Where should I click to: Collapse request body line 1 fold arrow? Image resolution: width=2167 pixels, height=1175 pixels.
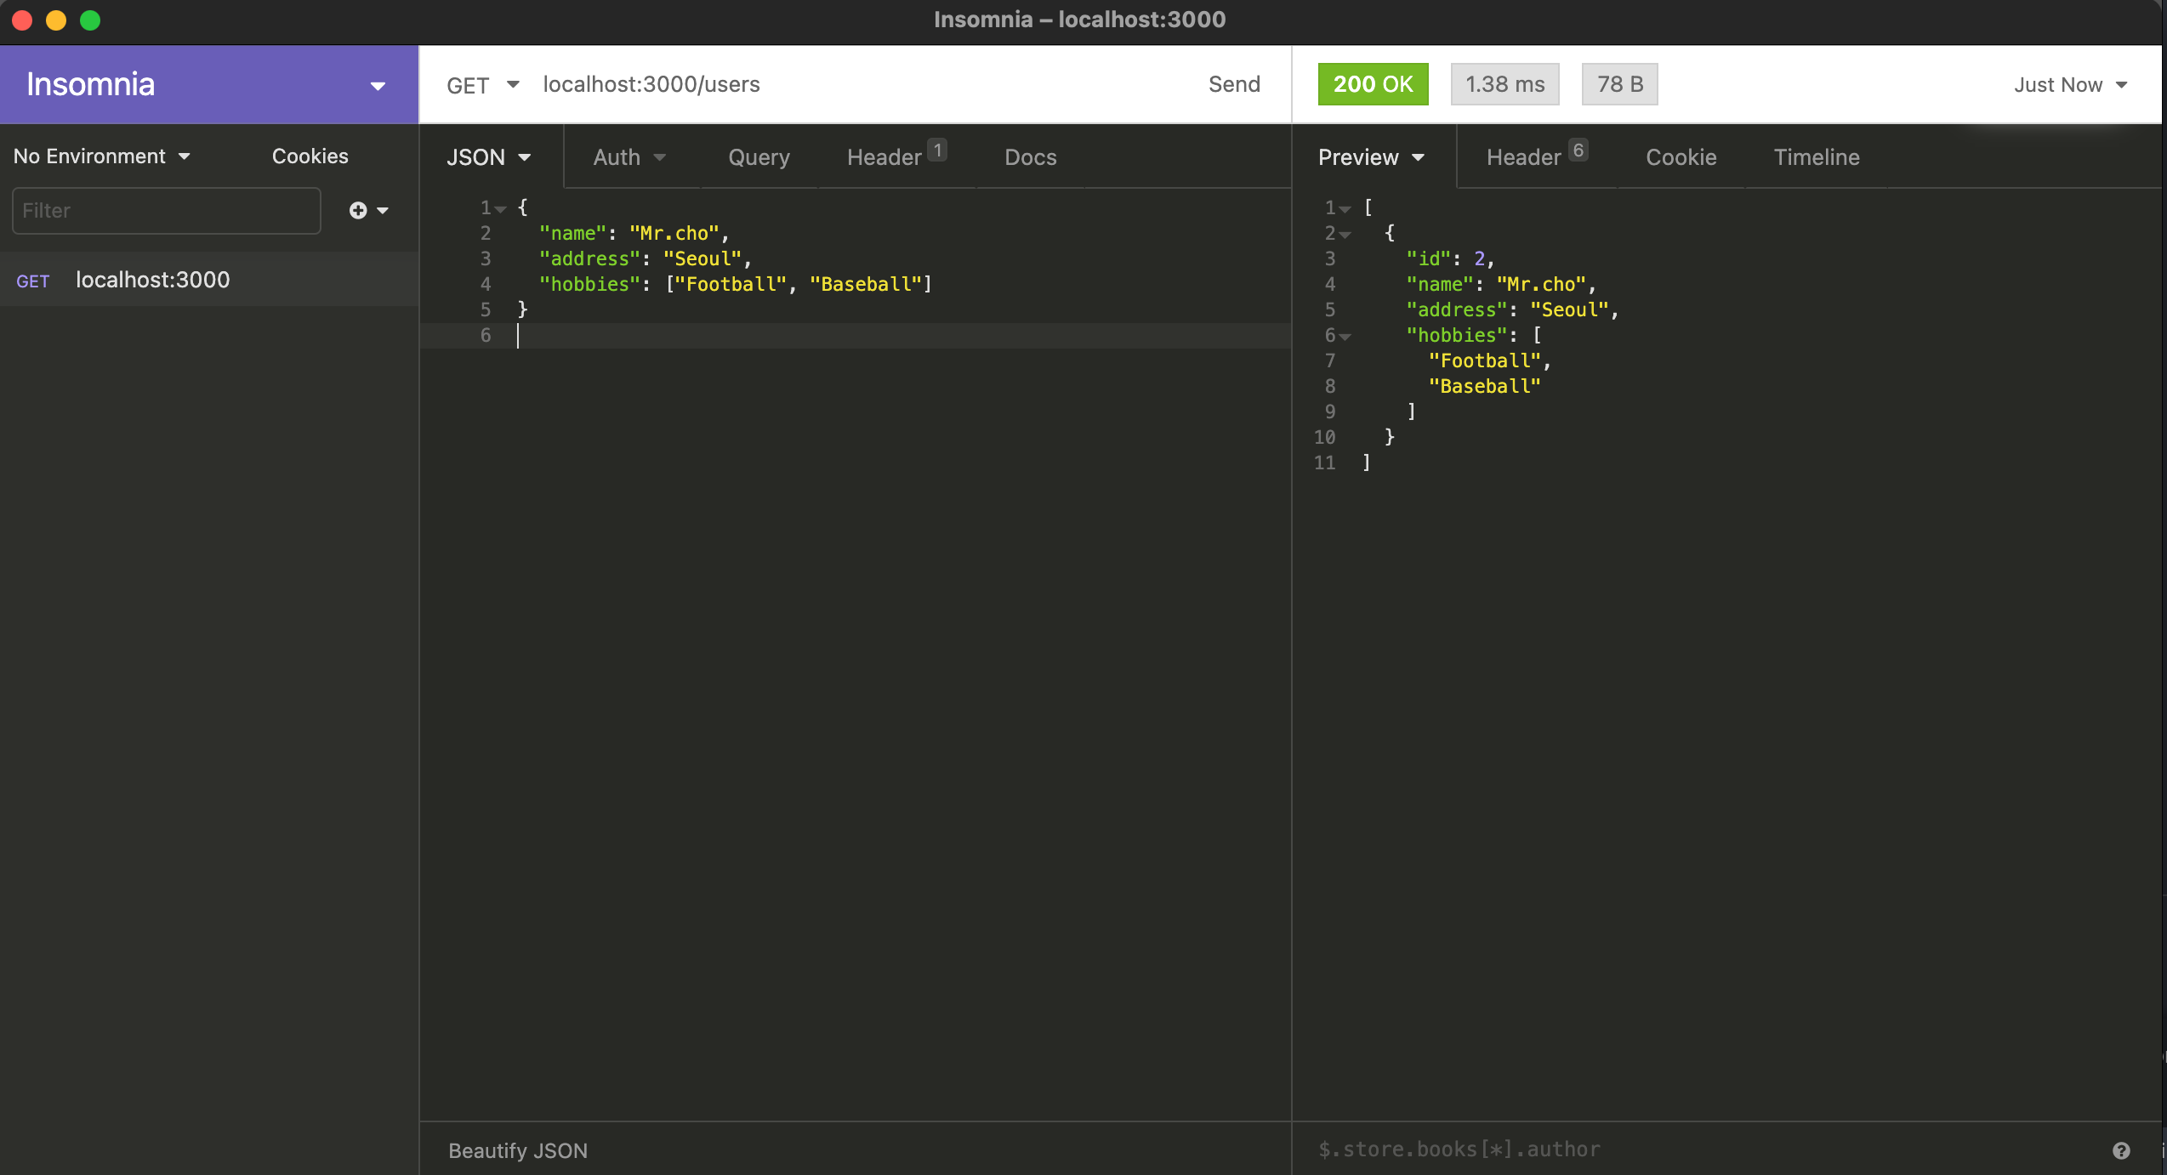501,209
